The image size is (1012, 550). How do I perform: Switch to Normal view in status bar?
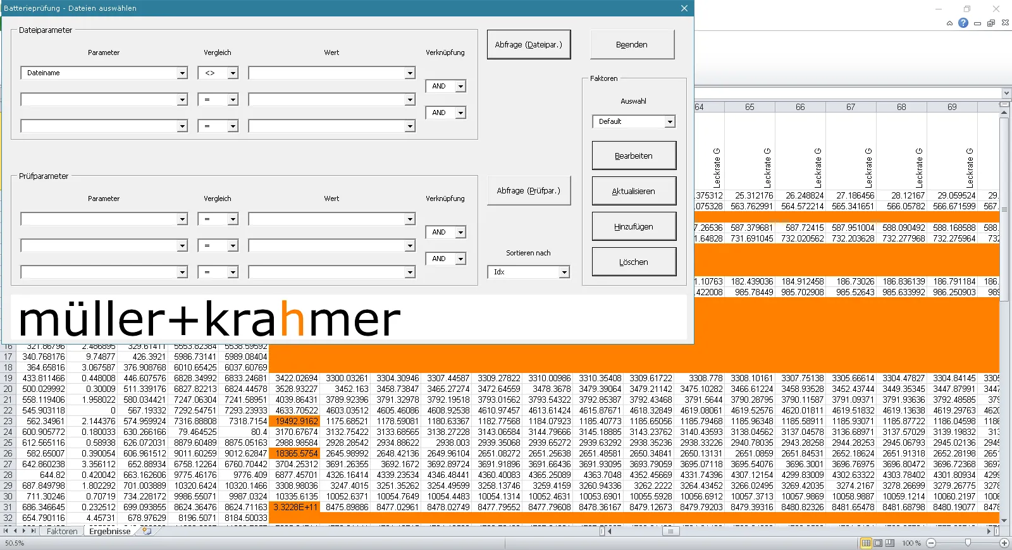pos(866,543)
